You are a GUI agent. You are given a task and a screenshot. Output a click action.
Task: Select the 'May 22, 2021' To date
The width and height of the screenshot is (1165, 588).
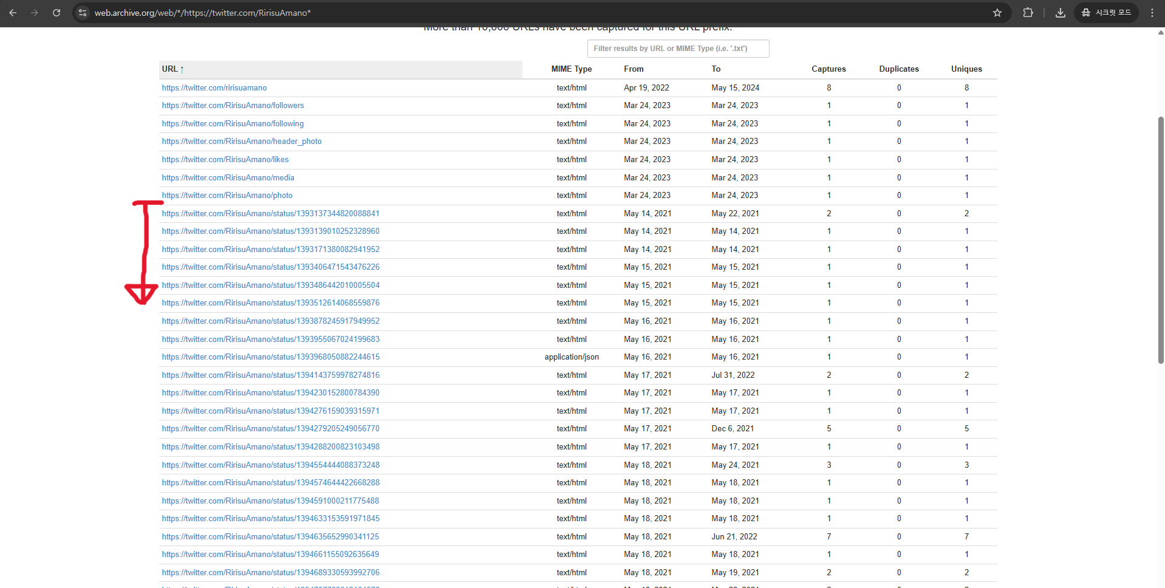pos(735,214)
